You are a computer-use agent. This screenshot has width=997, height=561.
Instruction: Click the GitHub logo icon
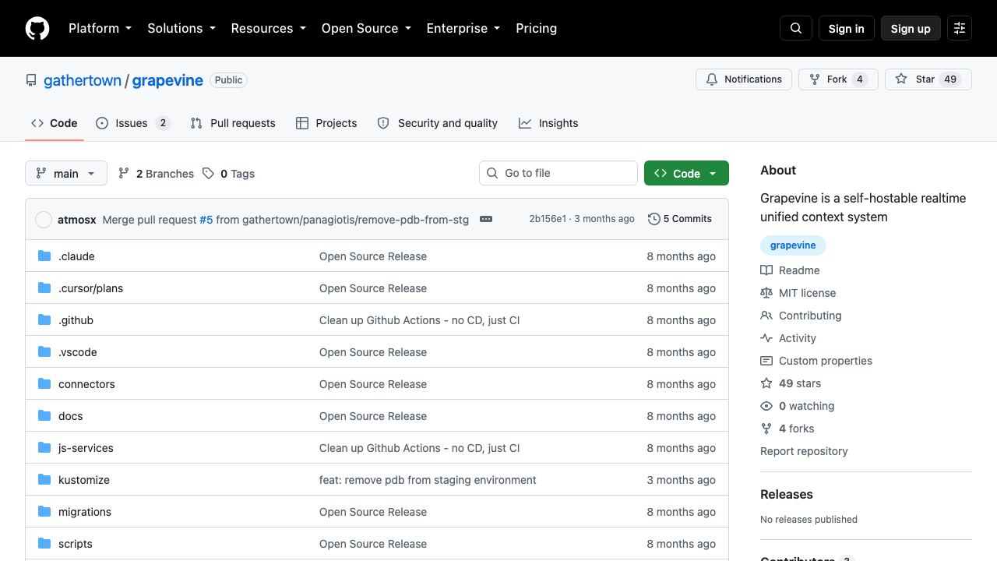pyautogui.click(x=37, y=28)
